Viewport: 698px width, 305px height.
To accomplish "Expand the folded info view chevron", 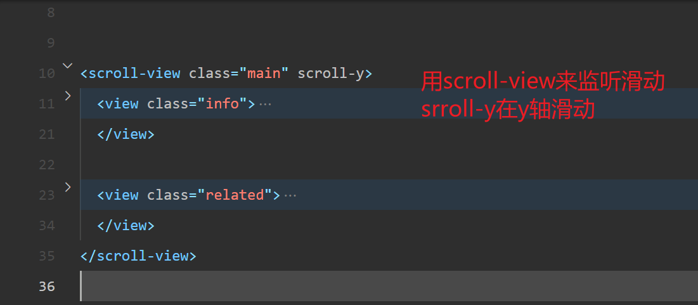I will (68, 96).
